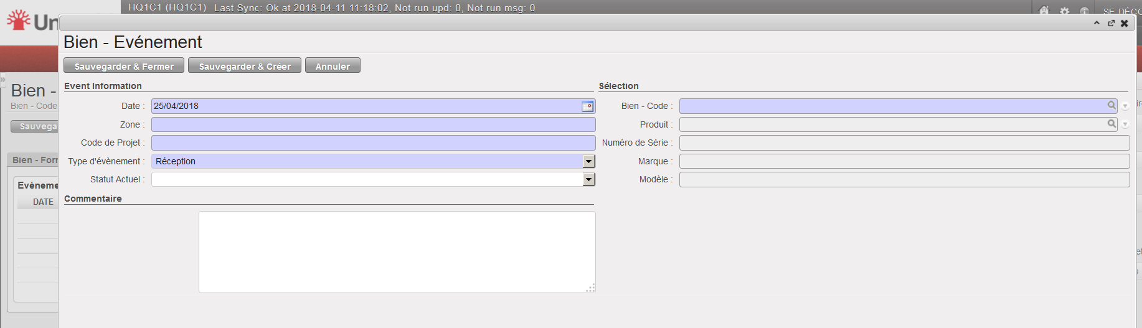This screenshot has height=328, width=1142.
Task: Close the Bien - Evénement dialog
Action: [1125, 23]
